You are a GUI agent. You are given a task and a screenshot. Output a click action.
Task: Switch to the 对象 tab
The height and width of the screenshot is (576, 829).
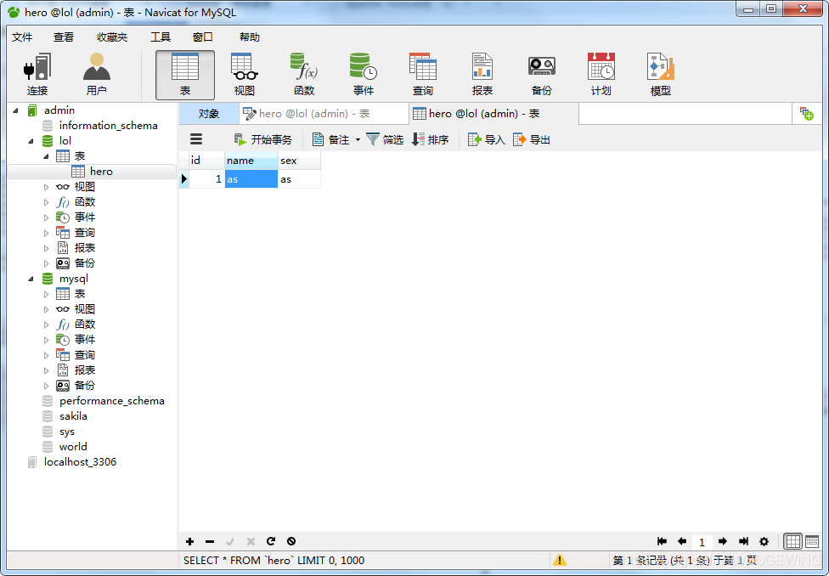tap(209, 114)
